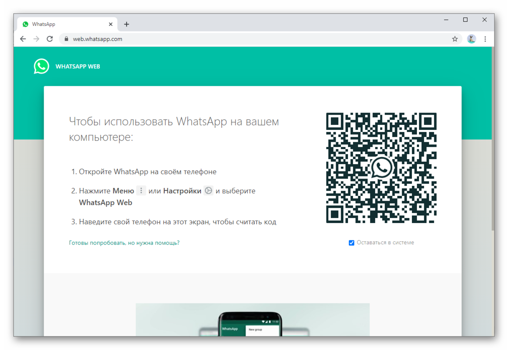Image resolution: width=508 pixels, height=350 pixels.
Task: Click the WhatsApp logo inside QR code
Action: point(381,168)
